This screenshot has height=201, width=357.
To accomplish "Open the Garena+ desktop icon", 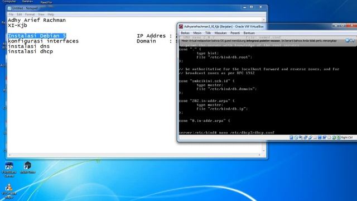I will click(x=27, y=1).
